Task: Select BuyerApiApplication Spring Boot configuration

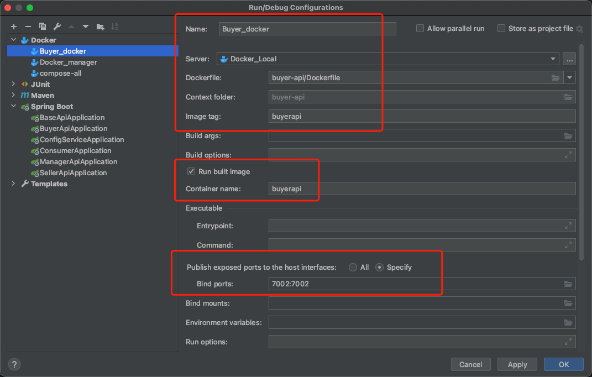Action: click(x=73, y=129)
